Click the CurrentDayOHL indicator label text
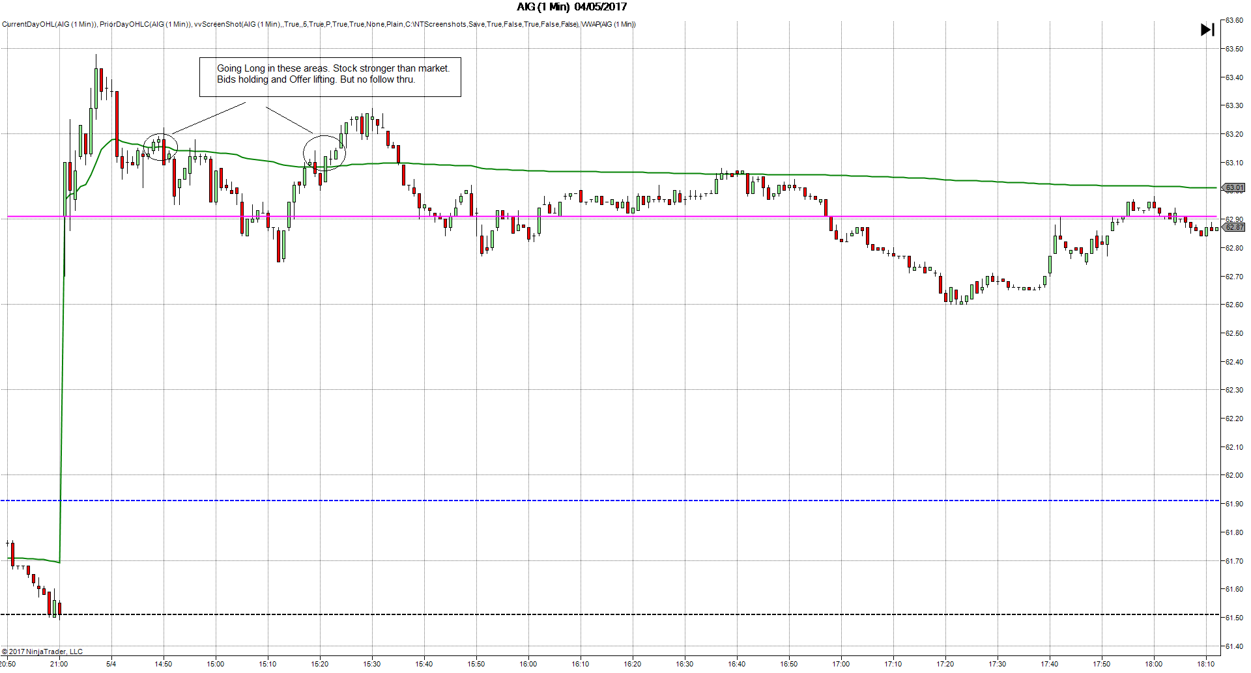This screenshot has width=1251, height=673. (x=50, y=24)
